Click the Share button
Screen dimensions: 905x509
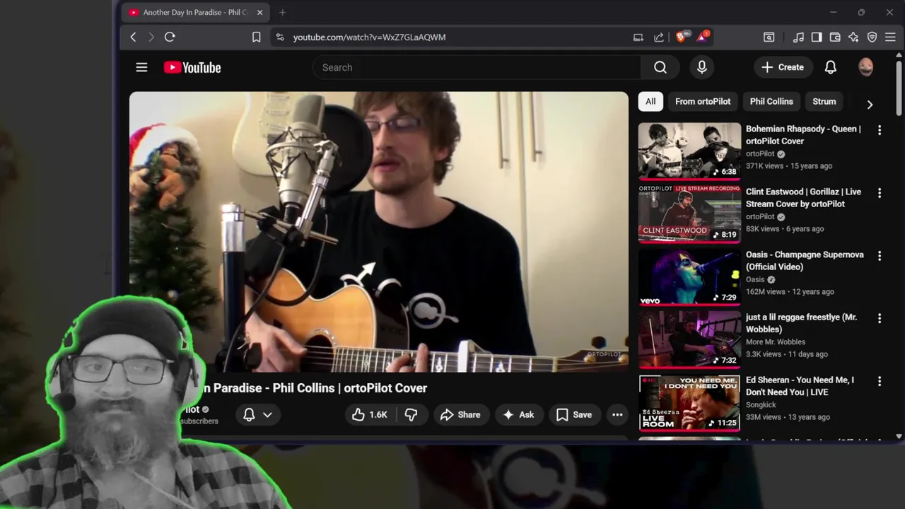coord(460,415)
